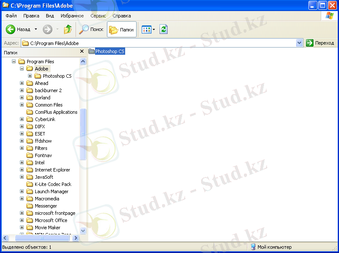Click the JavaSoft folder icon
This screenshot has width=339, height=253.
pyautogui.click(x=30, y=177)
